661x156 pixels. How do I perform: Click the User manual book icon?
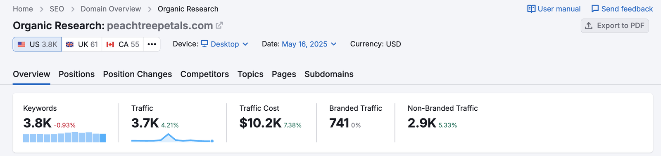(531, 9)
